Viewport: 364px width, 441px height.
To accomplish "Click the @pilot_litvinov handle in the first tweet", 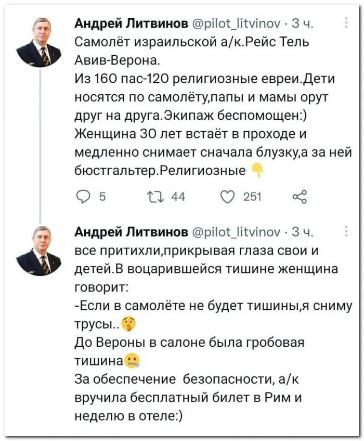I will [239, 23].
